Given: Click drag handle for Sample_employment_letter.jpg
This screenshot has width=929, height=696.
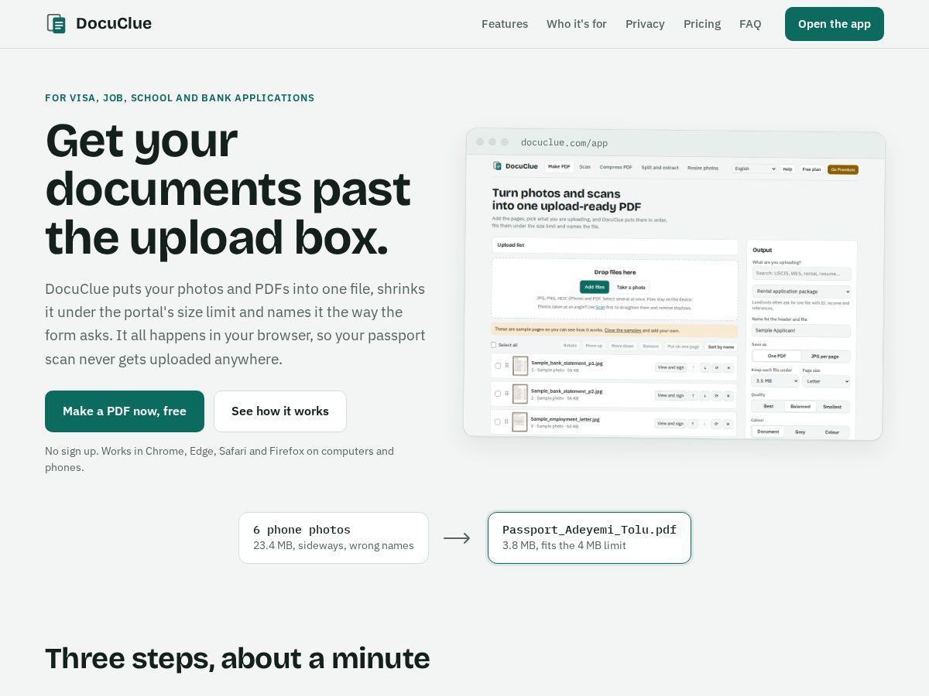Looking at the screenshot, I should (x=506, y=421).
